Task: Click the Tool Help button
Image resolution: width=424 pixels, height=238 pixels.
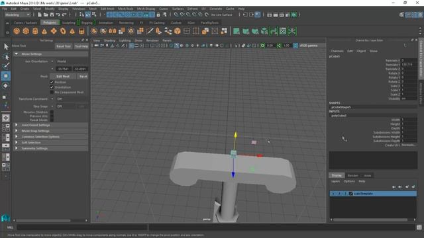Action: [81, 46]
